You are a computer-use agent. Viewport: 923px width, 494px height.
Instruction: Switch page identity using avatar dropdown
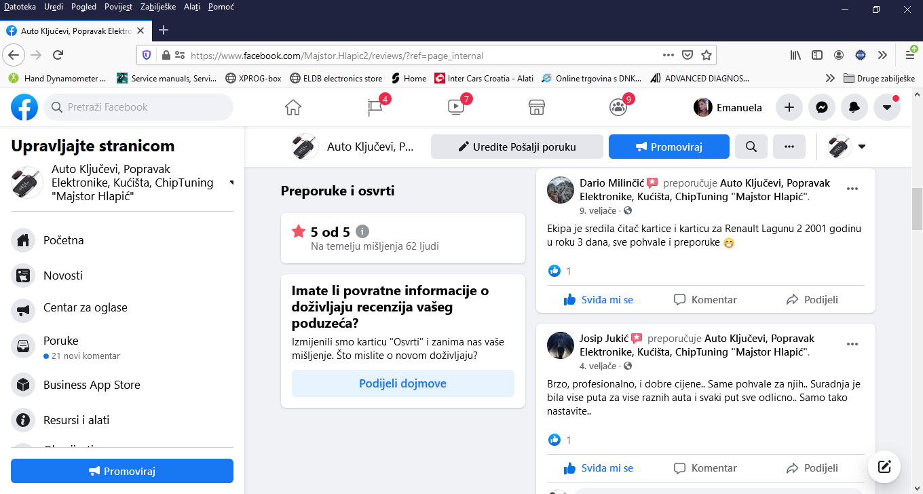click(847, 147)
